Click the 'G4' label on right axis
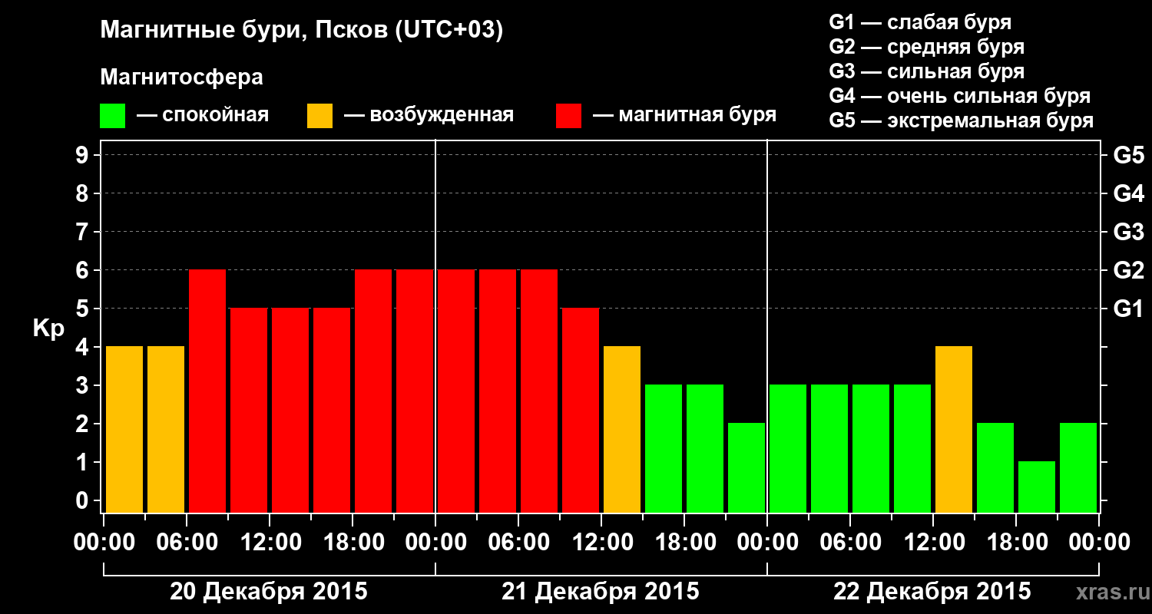This screenshot has width=1152, height=614. point(1128,193)
